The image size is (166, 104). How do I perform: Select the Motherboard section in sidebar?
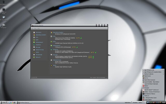pyautogui.click(x=39, y=42)
